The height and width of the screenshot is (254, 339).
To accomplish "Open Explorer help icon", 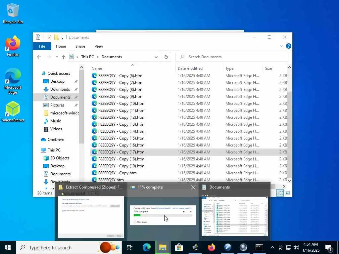I will click(288, 46).
